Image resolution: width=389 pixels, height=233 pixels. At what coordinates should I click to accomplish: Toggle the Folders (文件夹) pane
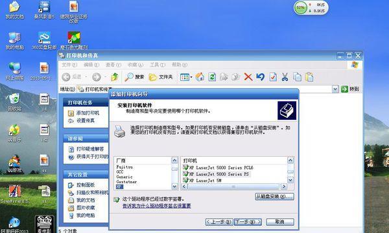pyautogui.click(x=161, y=77)
